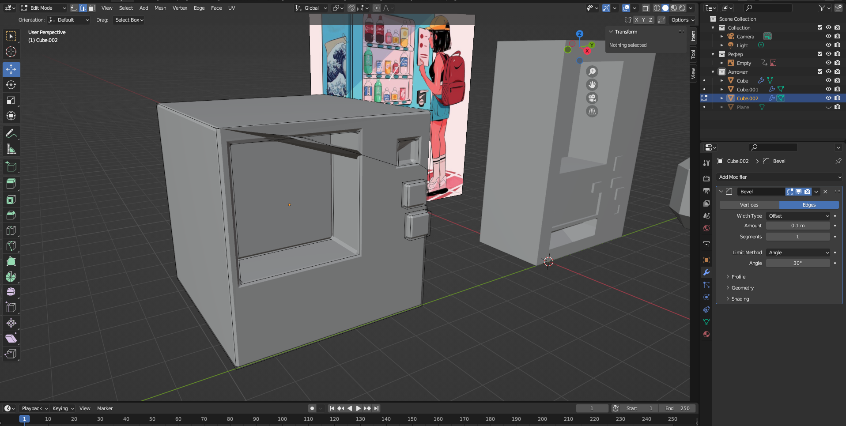Select the Move tool in toolbar

click(11, 69)
